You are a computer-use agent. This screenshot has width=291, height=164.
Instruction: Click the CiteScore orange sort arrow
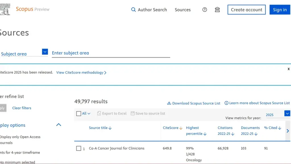[x=181, y=128]
